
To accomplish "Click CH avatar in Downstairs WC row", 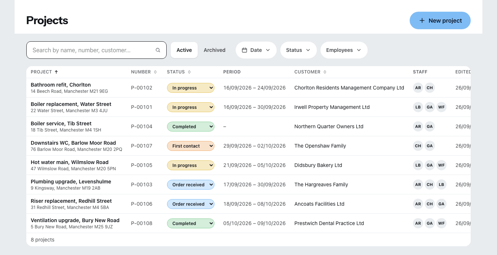I will (418, 146).
